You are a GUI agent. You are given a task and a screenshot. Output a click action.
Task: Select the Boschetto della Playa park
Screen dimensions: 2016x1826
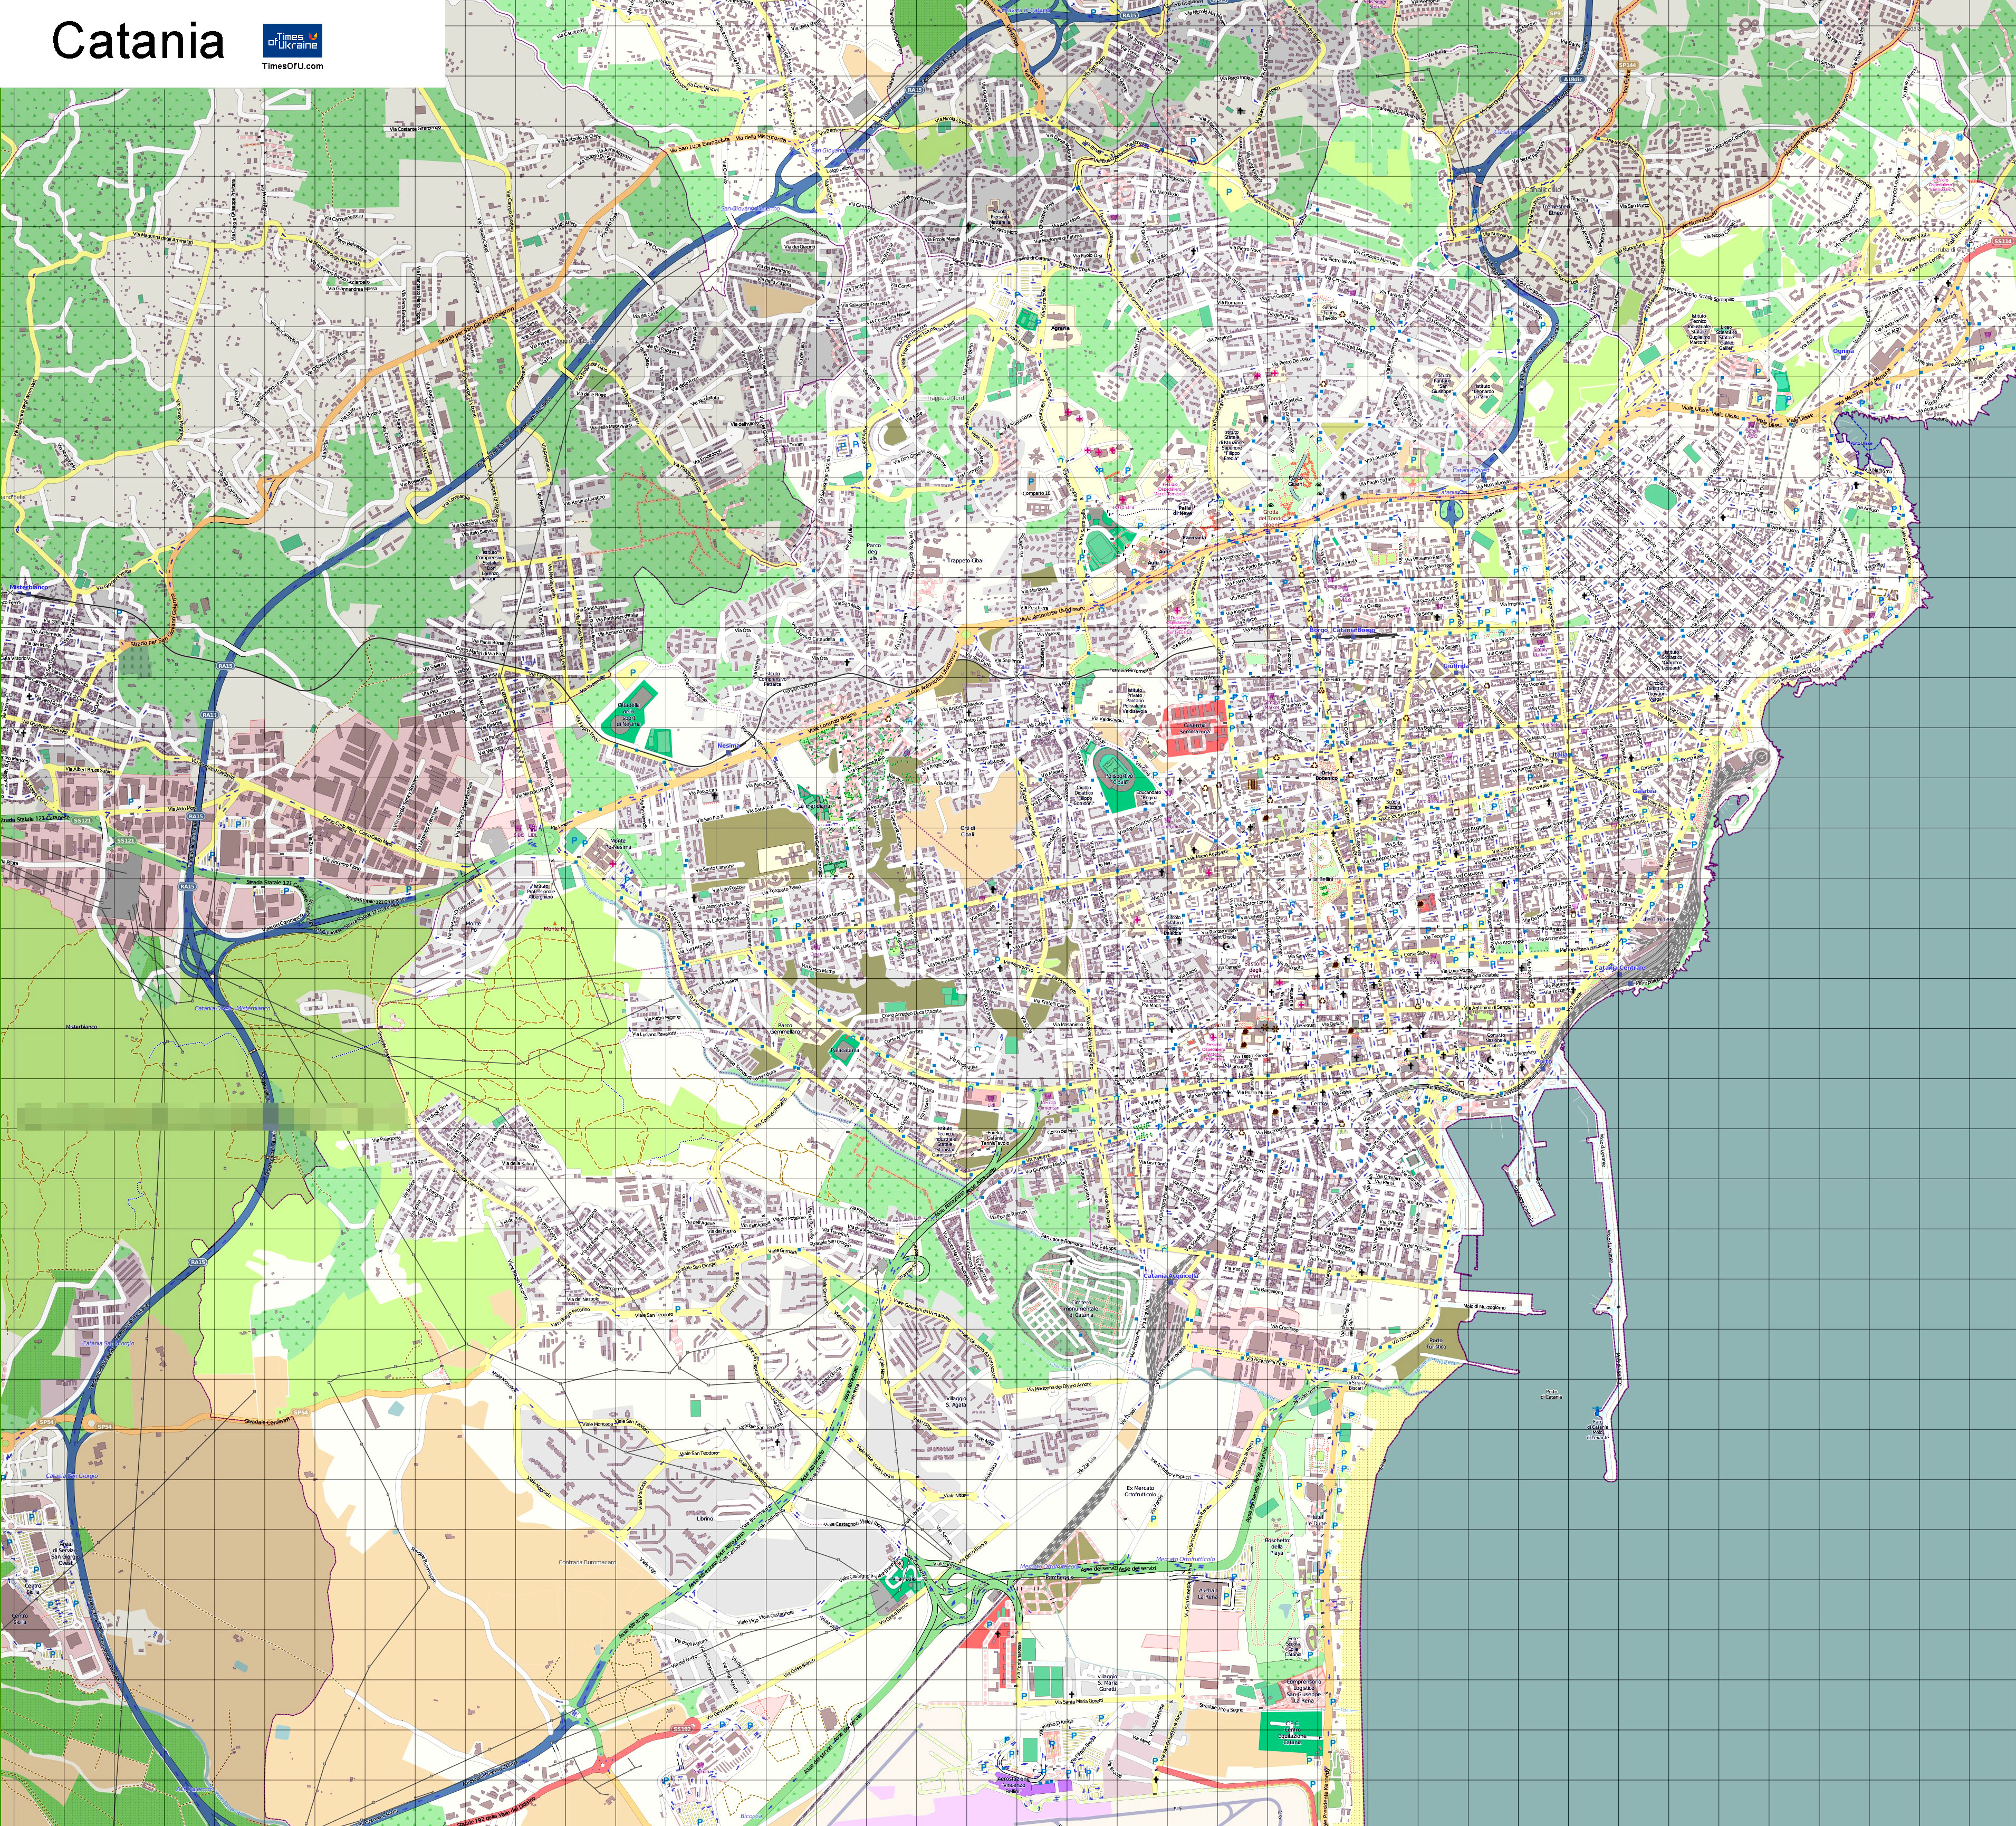click(x=1277, y=1547)
